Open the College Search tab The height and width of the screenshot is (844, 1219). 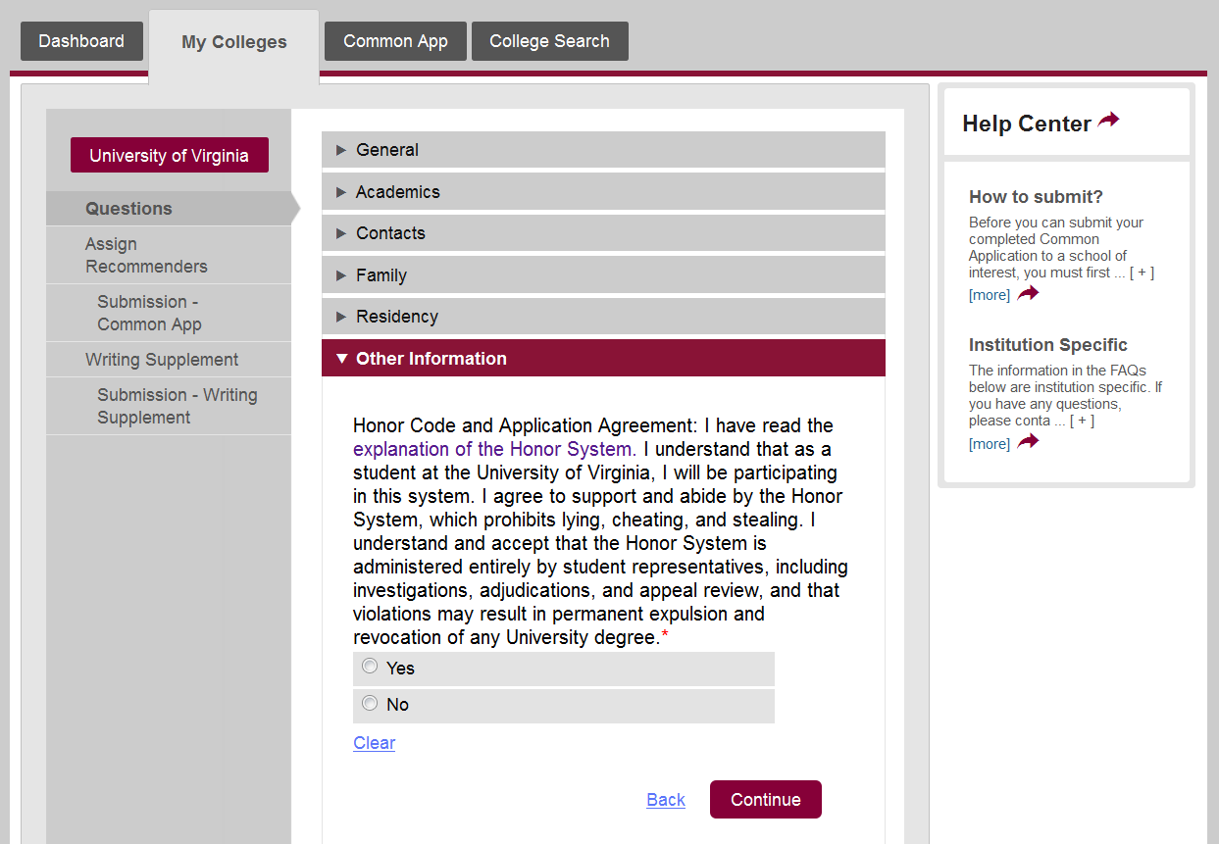[x=549, y=41]
